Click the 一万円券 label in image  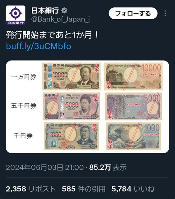tap(24, 77)
